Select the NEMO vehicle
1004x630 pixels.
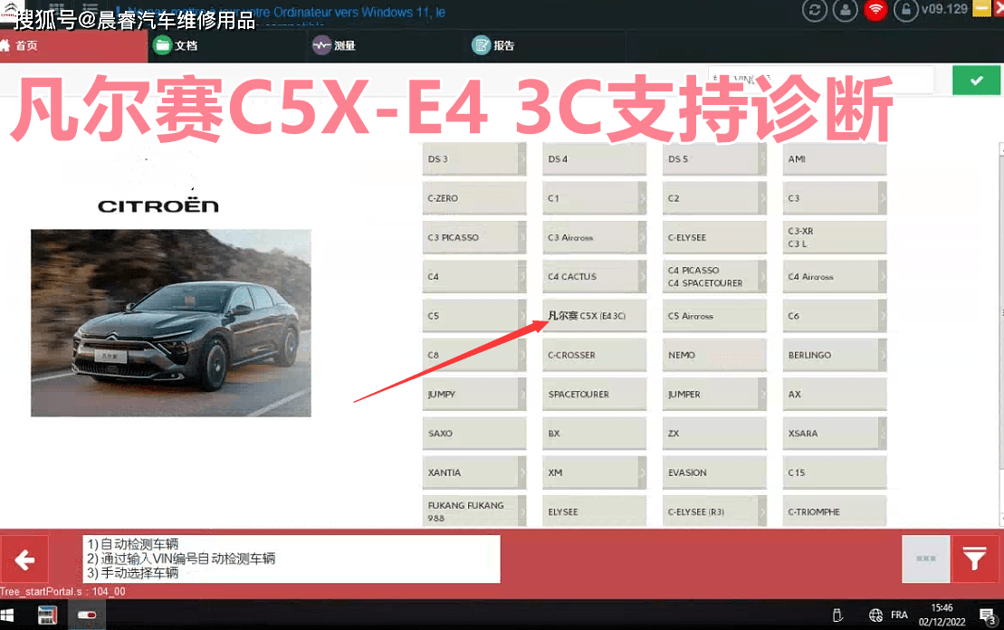point(714,355)
